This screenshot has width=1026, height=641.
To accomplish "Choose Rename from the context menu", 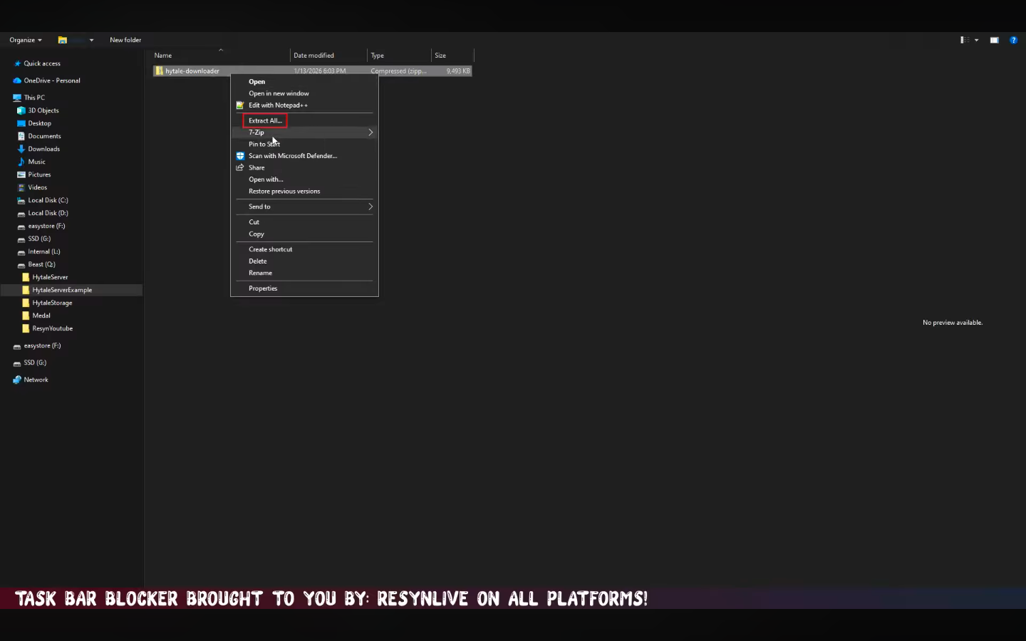I will (260, 273).
